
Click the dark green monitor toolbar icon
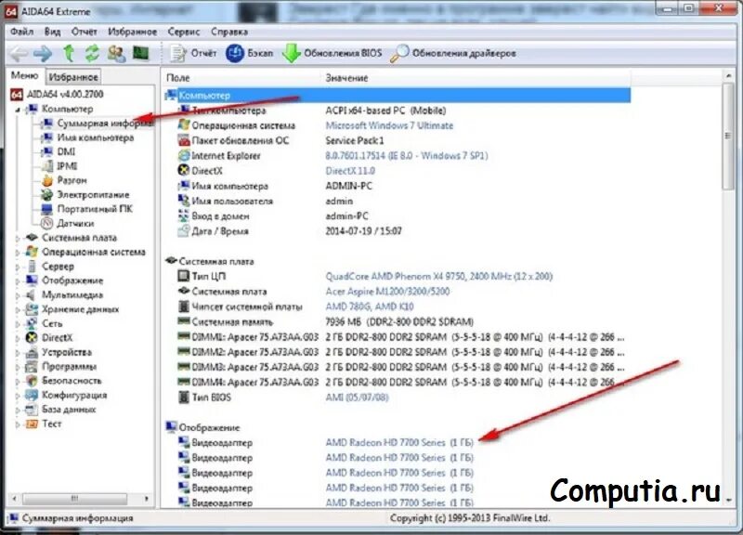coord(141,53)
